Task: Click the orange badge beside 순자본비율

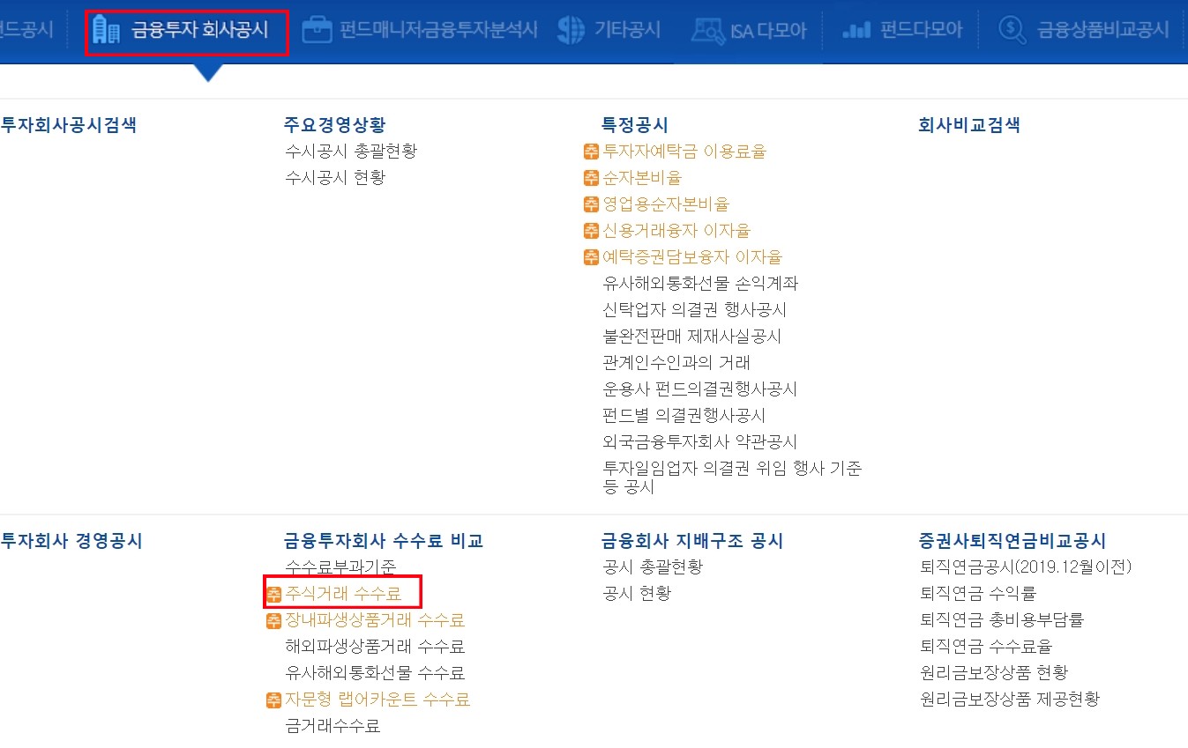Action: tap(591, 177)
